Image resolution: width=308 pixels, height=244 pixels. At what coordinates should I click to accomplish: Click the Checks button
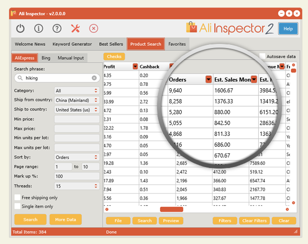click(114, 57)
